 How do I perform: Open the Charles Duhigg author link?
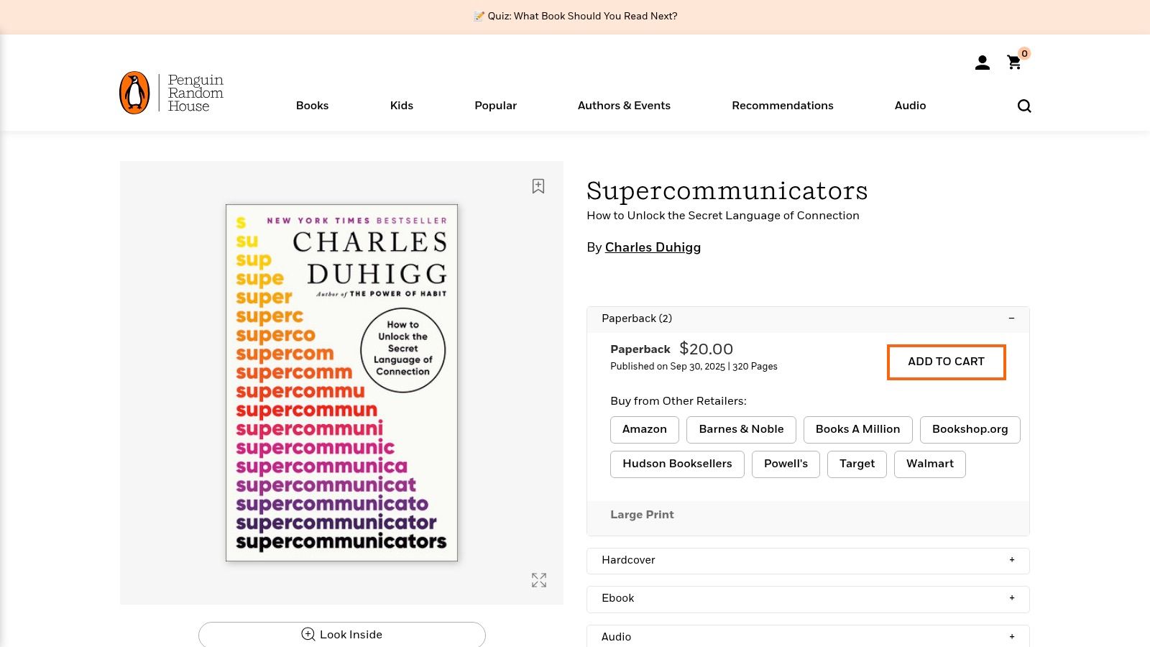click(653, 248)
